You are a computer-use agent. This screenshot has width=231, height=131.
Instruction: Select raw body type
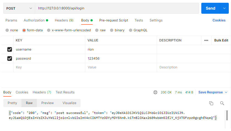point(97,30)
